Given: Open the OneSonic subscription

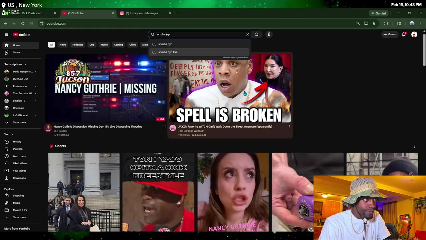Looking at the screenshot, I should tap(20, 108).
